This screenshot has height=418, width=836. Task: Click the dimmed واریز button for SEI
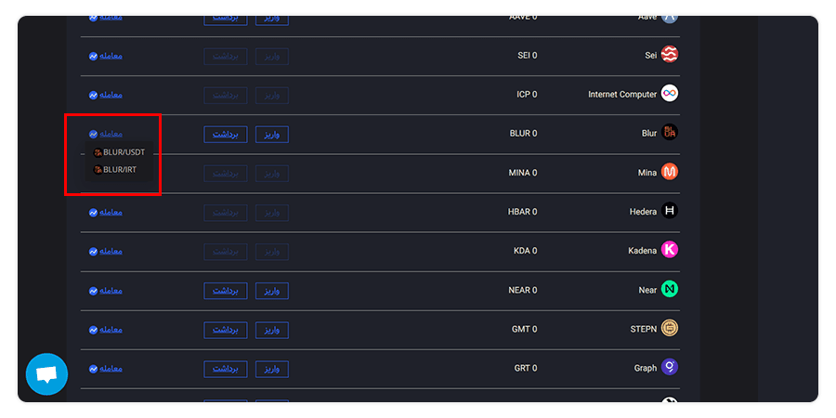tap(272, 56)
